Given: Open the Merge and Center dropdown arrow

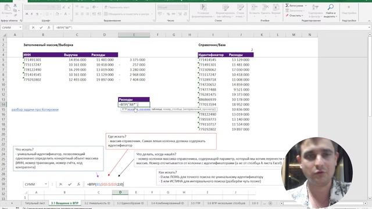Looking at the screenshot, I should (x=152, y=14).
